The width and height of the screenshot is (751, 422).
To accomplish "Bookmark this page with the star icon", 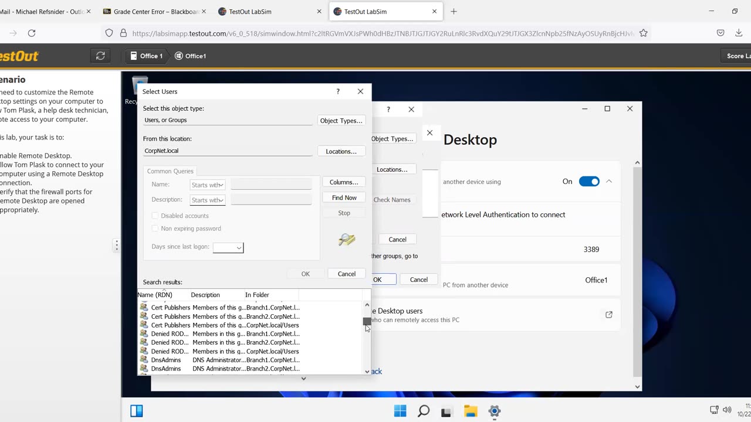I will (x=644, y=33).
